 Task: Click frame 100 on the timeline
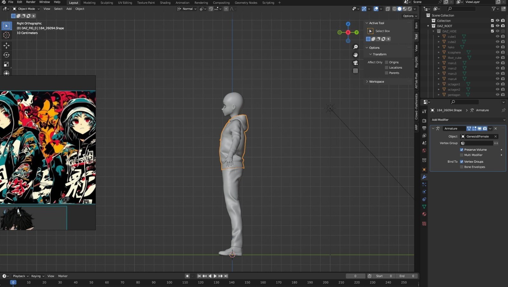[169, 282]
